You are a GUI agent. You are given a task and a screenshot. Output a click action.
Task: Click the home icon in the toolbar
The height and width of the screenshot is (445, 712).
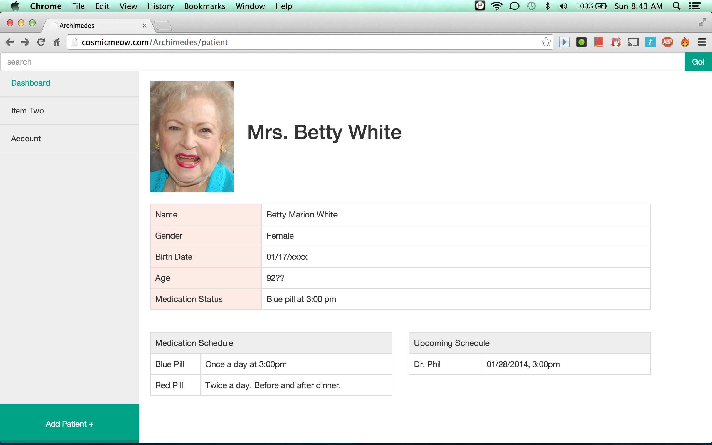[56, 42]
